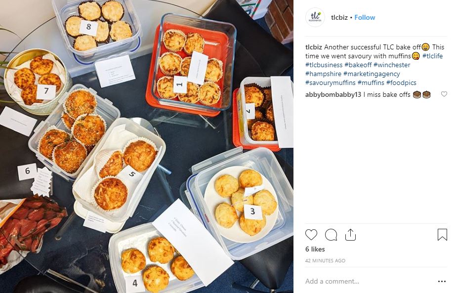Show who liked via 6 likes
This screenshot has height=293, width=457.
click(315, 249)
